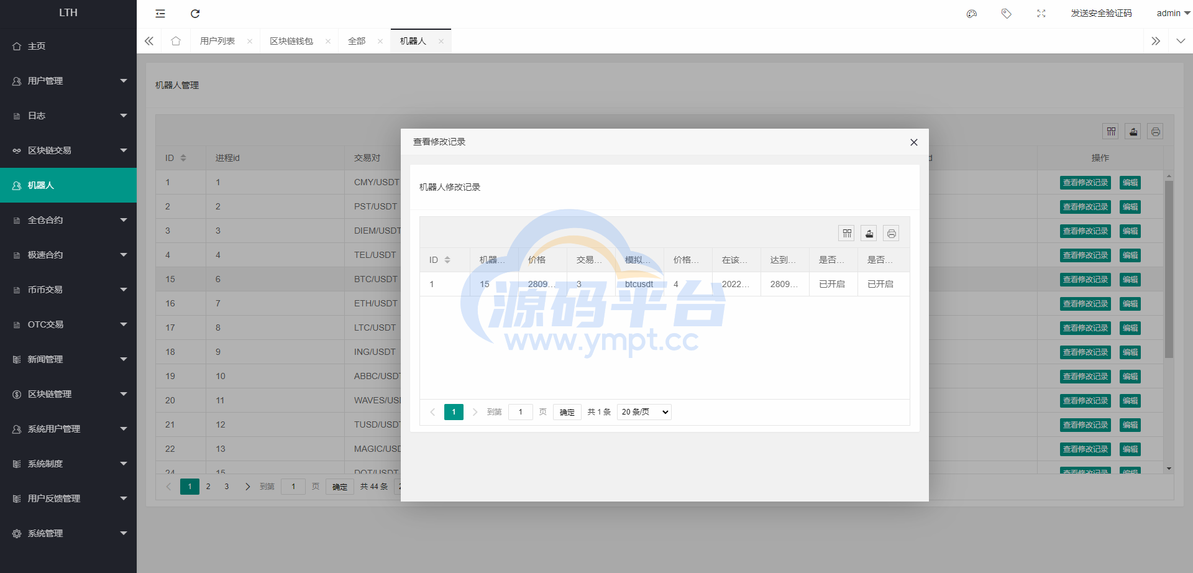Screen dimensions: 1193x573
Task: Click print icon in dialog table toolbar
Action: coord(892,233)
